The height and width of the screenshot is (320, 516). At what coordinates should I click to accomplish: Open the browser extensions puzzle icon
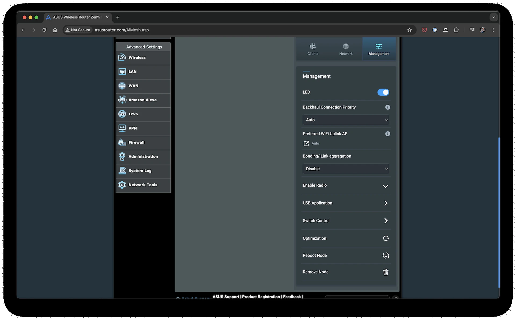click(456, 30)
